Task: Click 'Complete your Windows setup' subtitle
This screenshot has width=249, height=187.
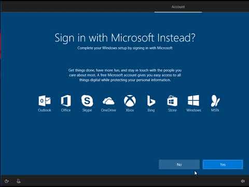Action: point(125,48)
